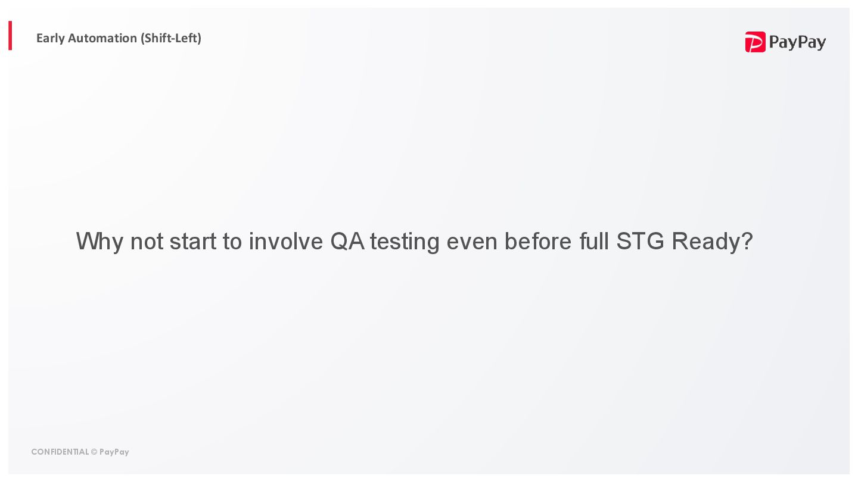Click the word 'not' in the question
Screen dimensions: 858x482
click(x=147, y=242)
